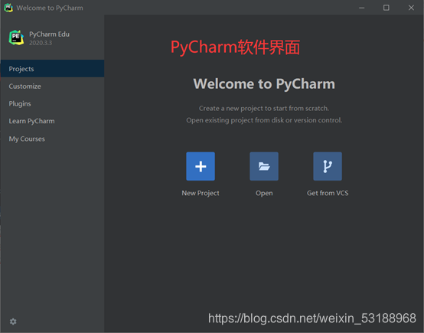The image size is (424, 333).
Task: Click the Get from VCS branch icon
Action: [x=328, y=166]
